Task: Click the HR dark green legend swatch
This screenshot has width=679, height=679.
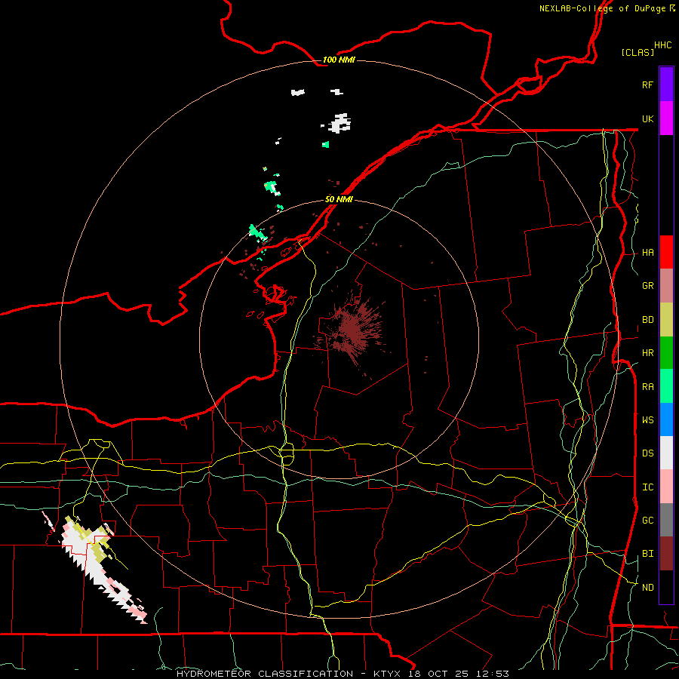Action: coord(666,353)
